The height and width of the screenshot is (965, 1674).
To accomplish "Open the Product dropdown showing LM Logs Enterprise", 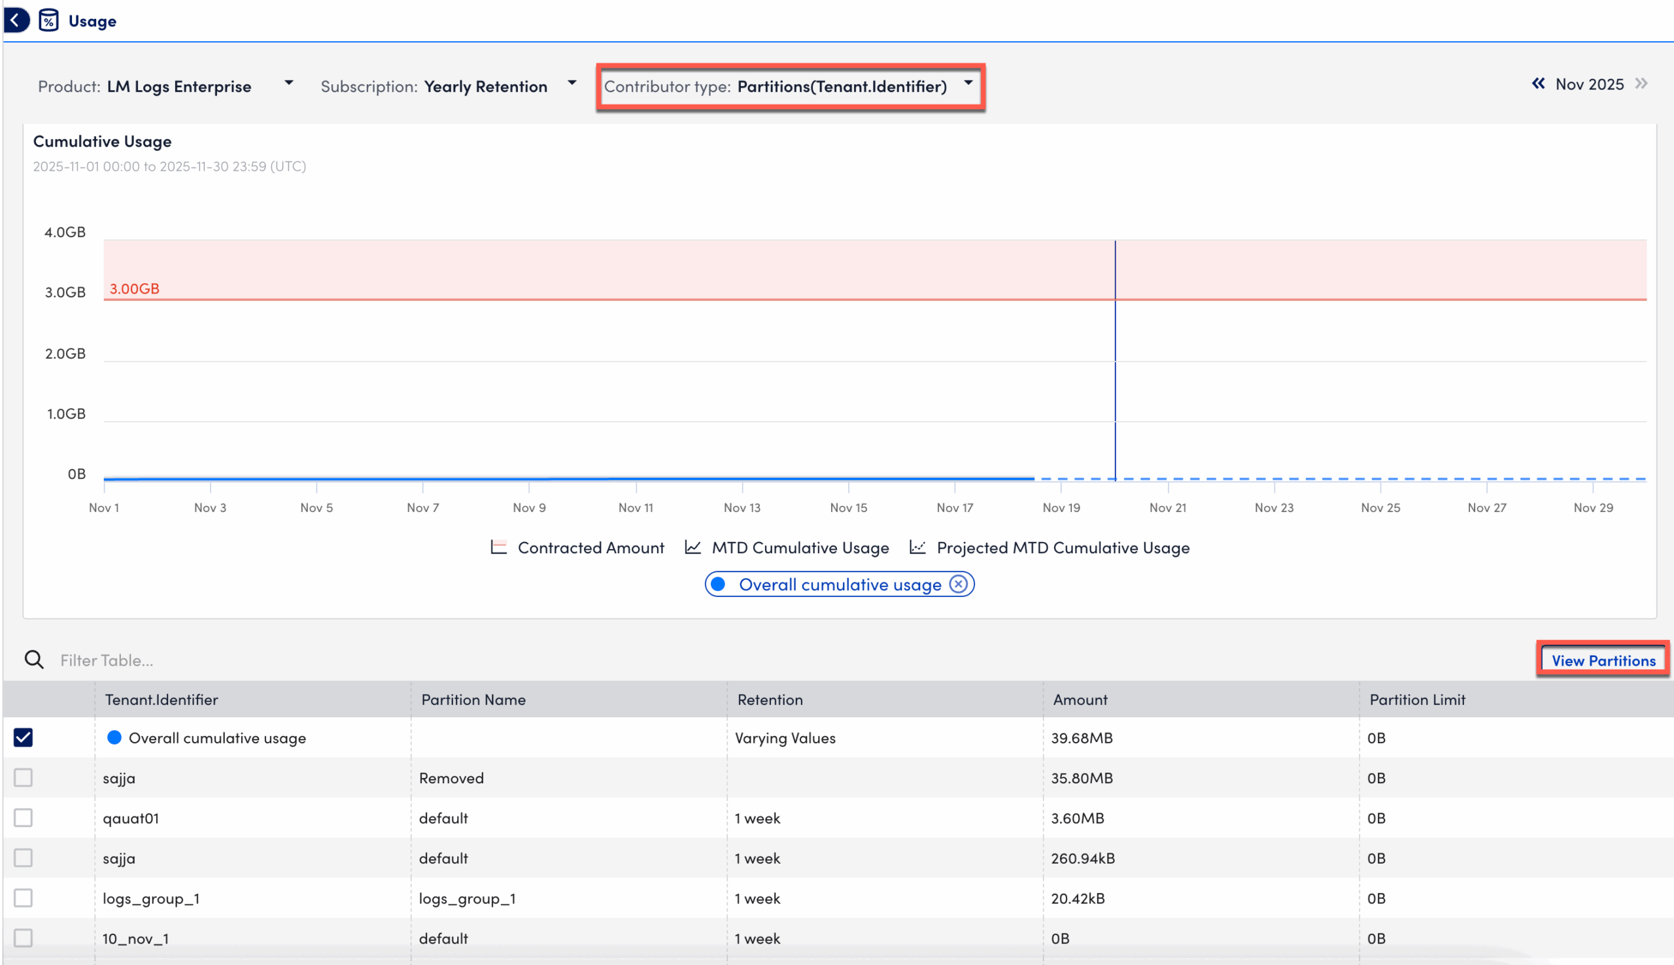I will (289, 84).
